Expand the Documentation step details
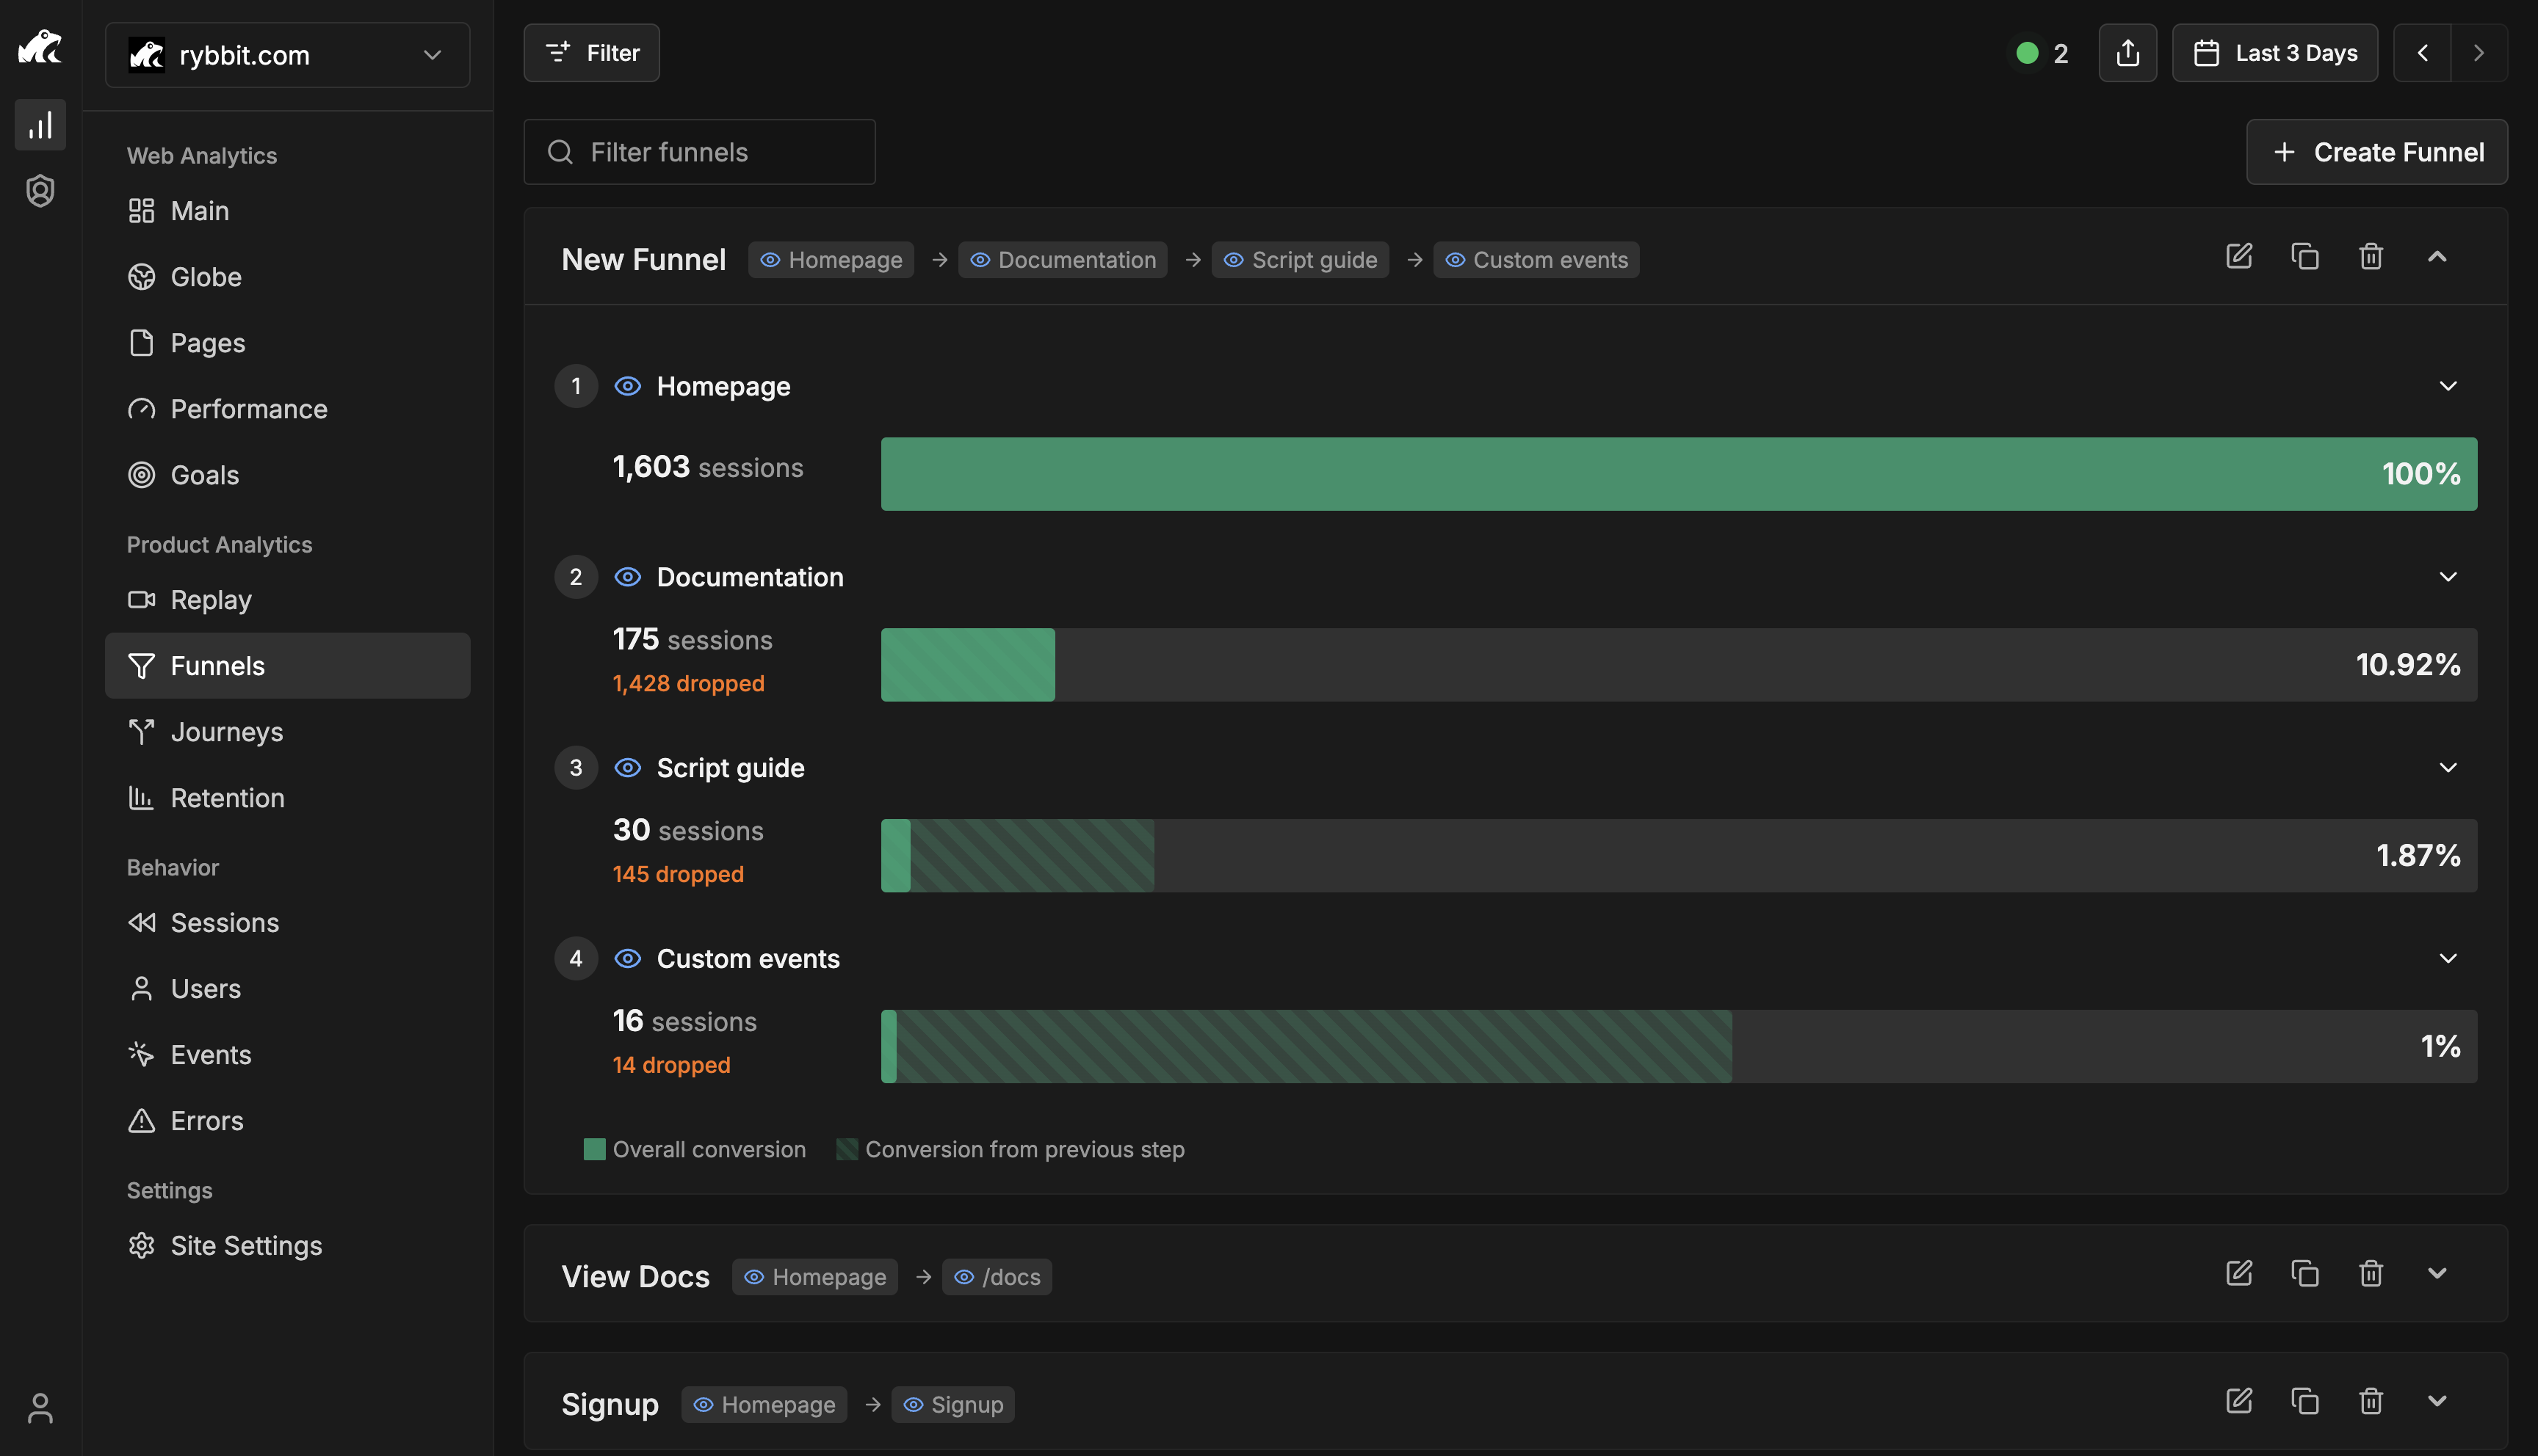This screenshot has height=1456, width=2538. tap(2448, 577)
